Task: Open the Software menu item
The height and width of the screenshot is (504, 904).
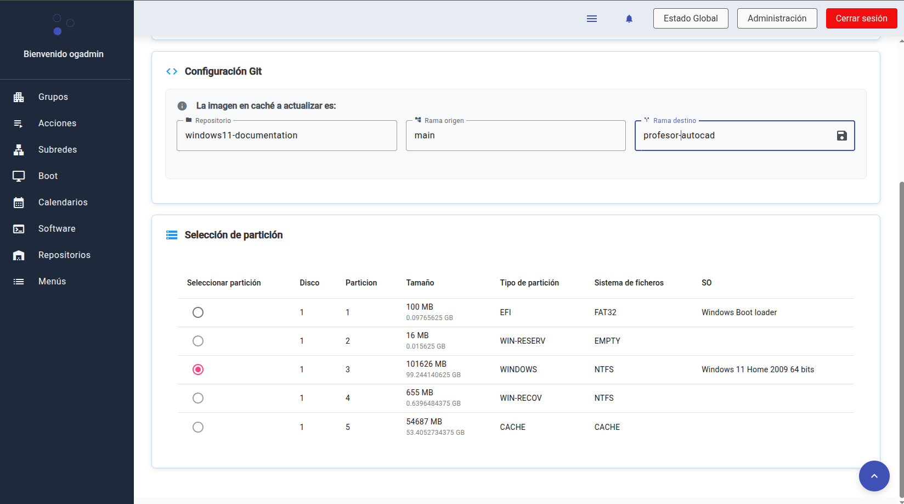Action: 56,229
